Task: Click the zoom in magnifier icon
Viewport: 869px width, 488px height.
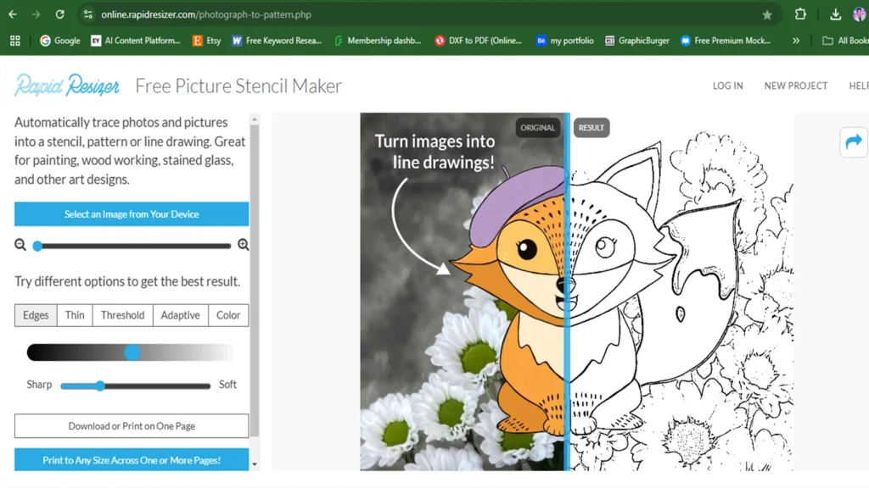Action: click(244, 246)
